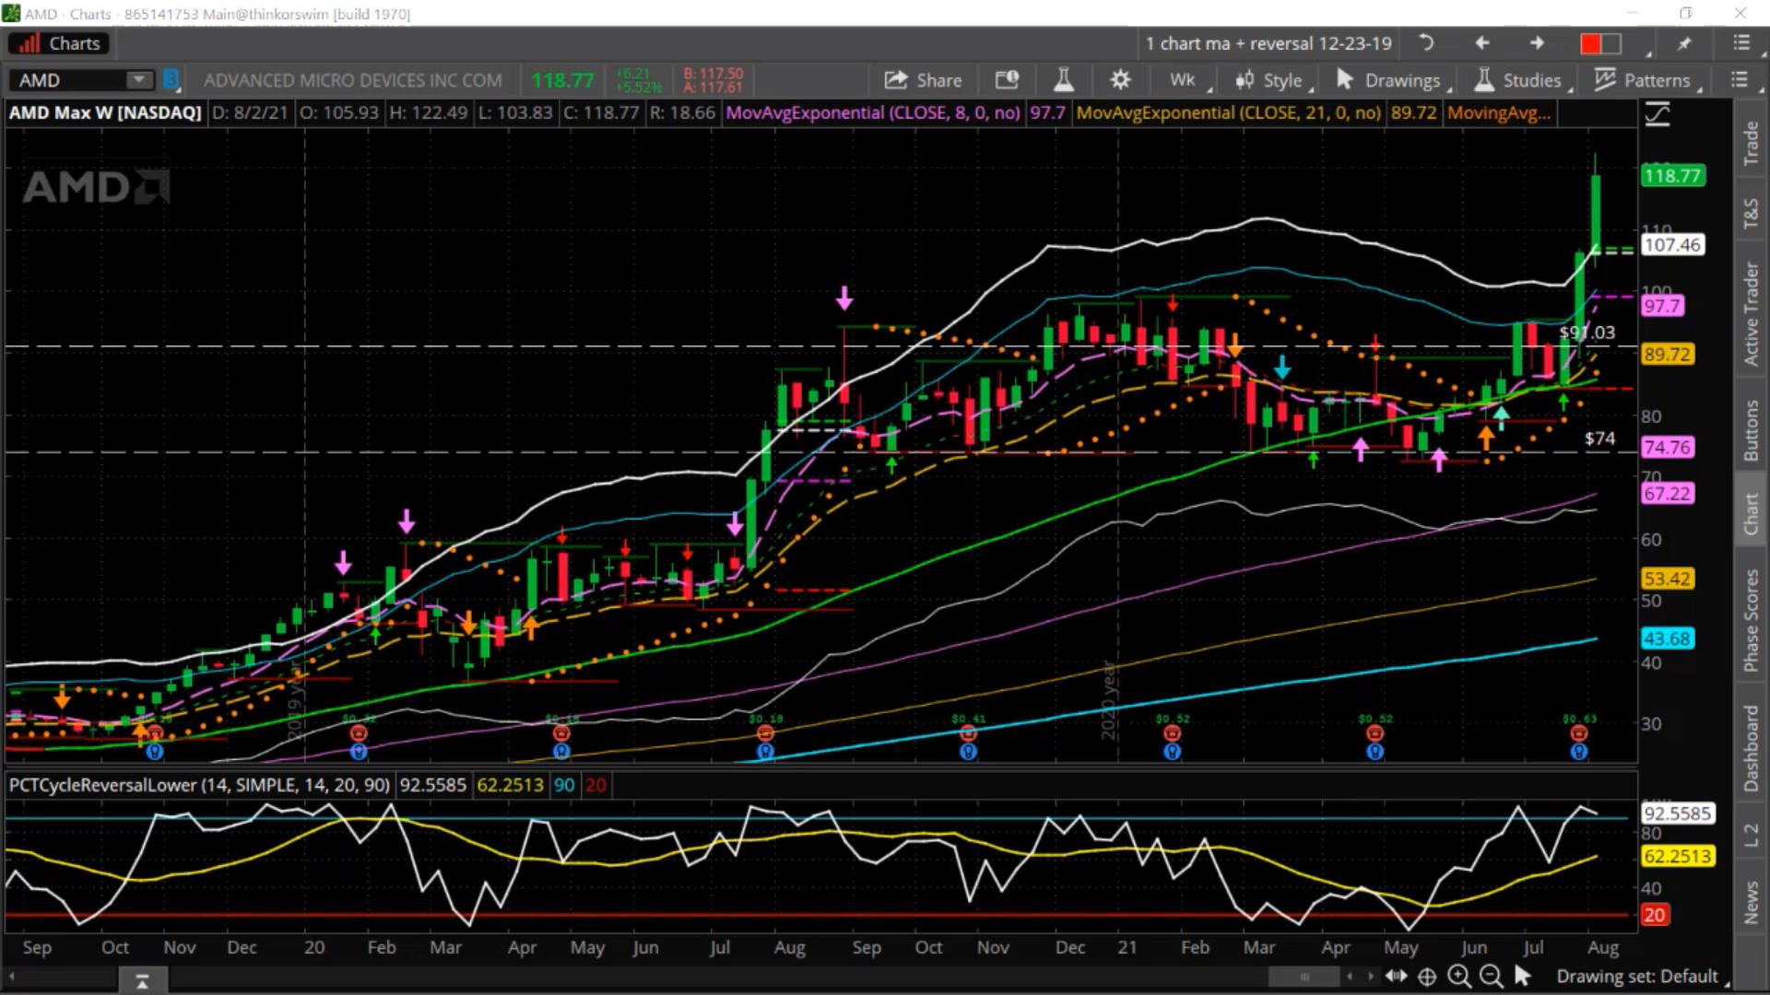
Task: Open chart settings gear icon
Action: click(1120, 80)
